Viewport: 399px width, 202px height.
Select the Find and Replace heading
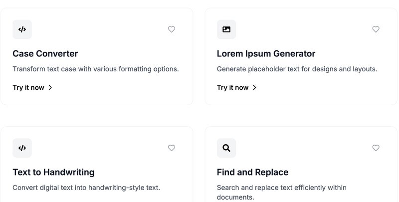click(x=252, y=173)
